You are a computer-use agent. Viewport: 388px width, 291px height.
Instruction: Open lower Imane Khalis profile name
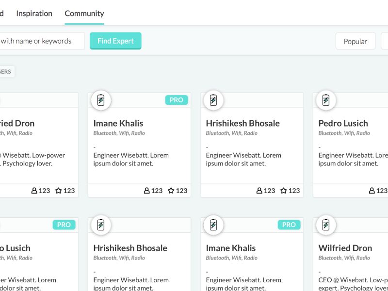click(x=231, y=248)
